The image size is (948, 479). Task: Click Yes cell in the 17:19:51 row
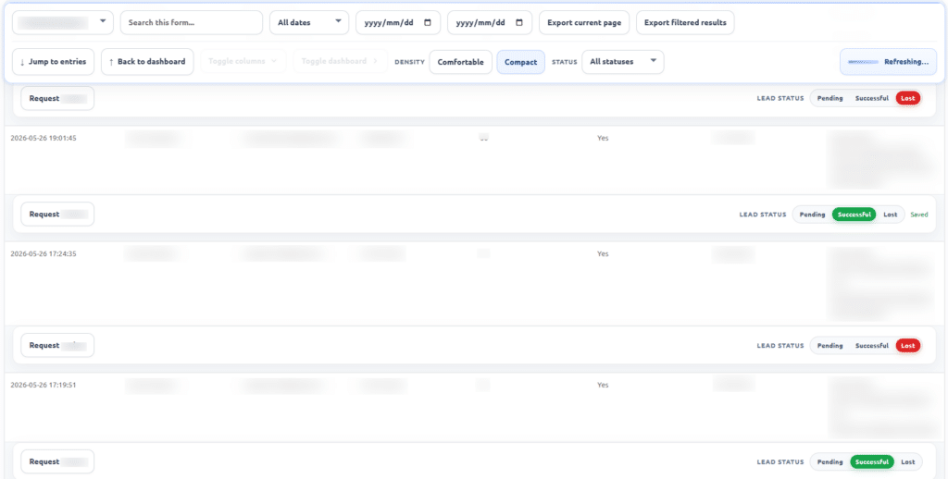pyautogui.click(x=603, y=385)
